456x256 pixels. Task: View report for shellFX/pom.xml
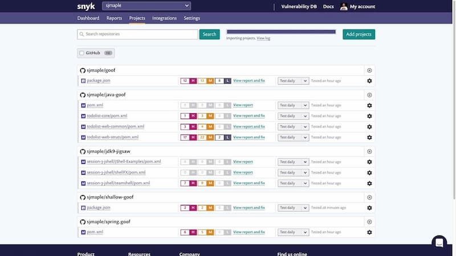pyautogui.click(x=243, y=172)
